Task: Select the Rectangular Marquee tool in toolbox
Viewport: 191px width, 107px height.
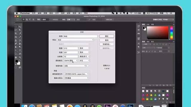Action: click(16, 27)
